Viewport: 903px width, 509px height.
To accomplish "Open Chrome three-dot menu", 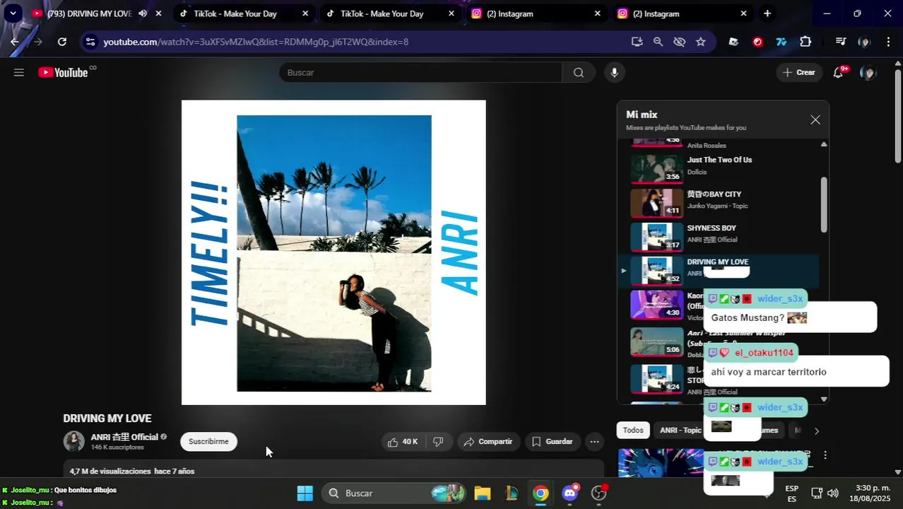I will coord(888,42).
